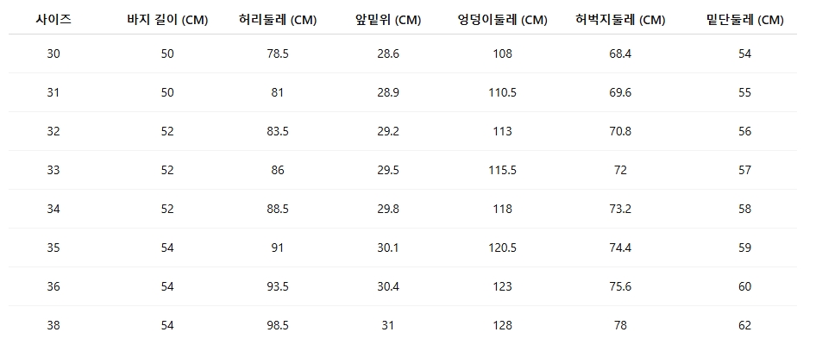
Task: Select the front rise value 30.1
Action: [388, 248]
